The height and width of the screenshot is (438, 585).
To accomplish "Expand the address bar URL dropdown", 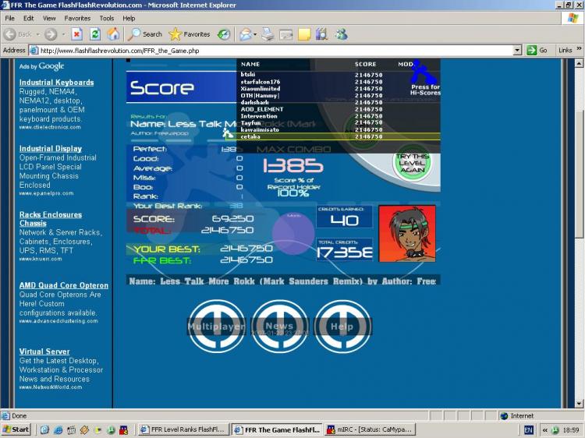I will click(517, 51).
